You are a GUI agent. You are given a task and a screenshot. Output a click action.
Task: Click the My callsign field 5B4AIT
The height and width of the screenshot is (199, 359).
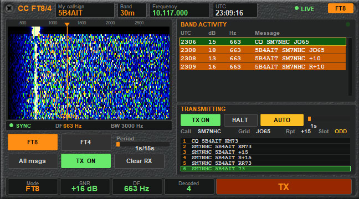pyautogui.click(x=85, y=11)
